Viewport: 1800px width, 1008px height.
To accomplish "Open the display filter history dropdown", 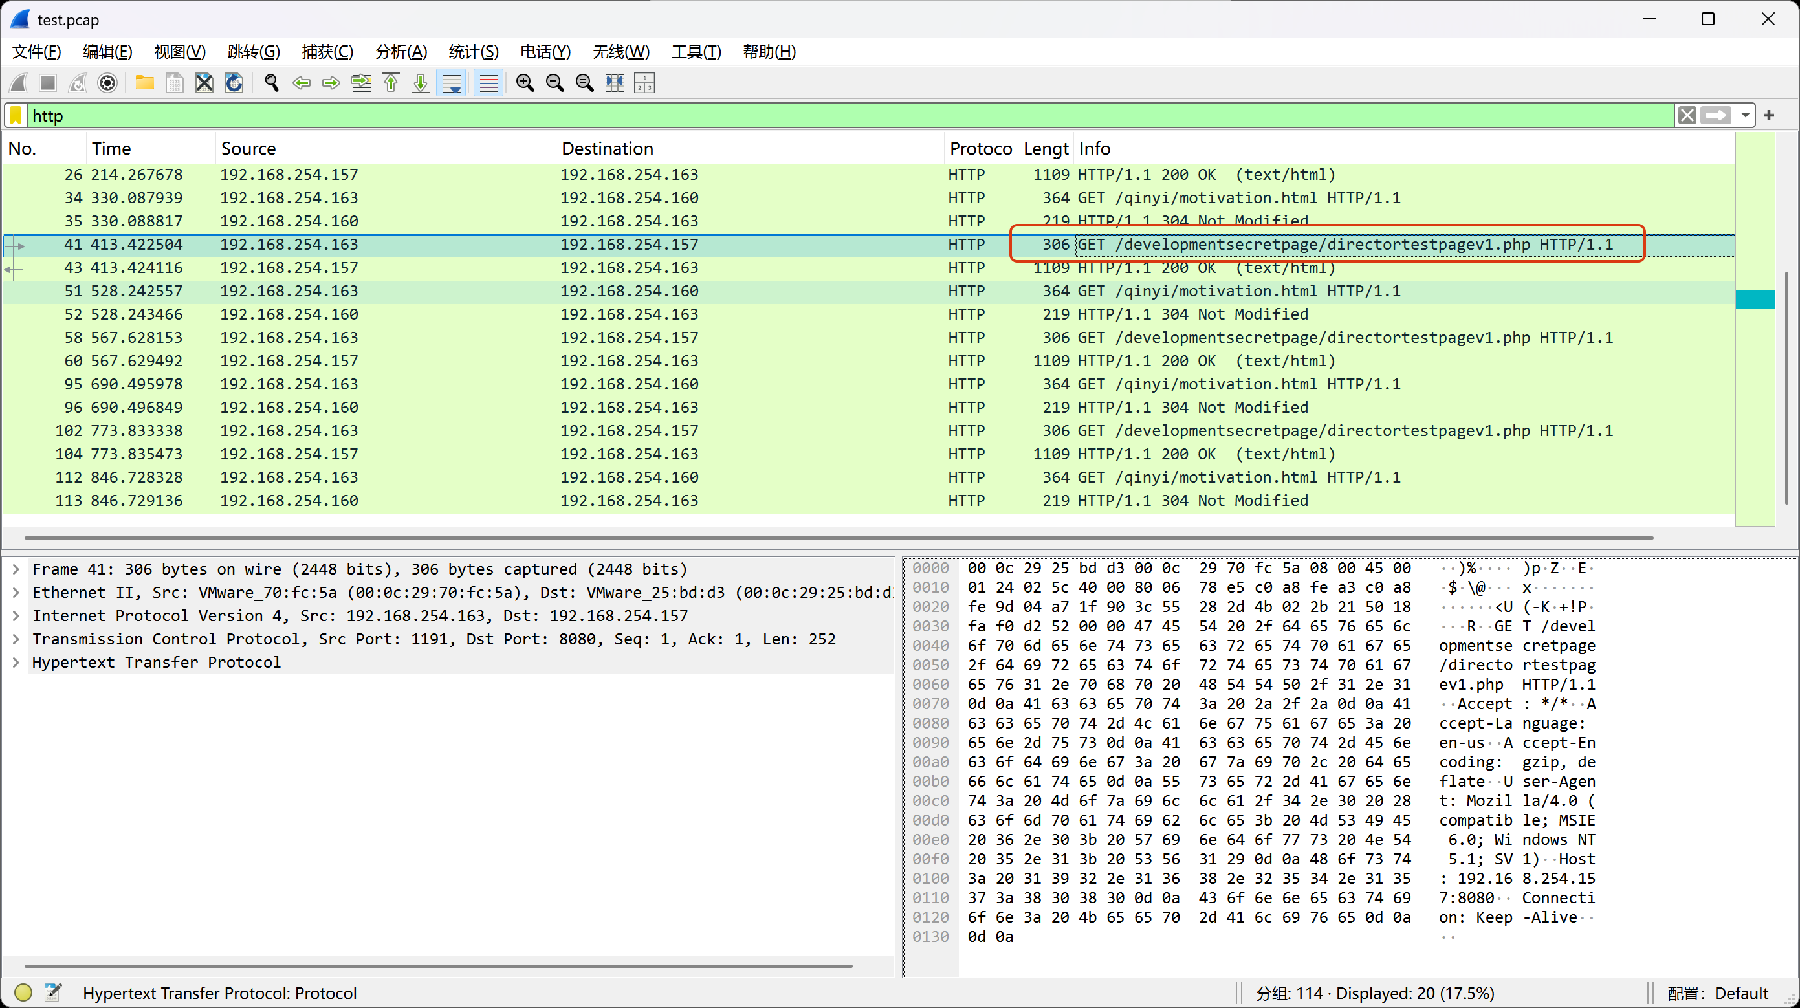I will click(x=1745, y=115).
